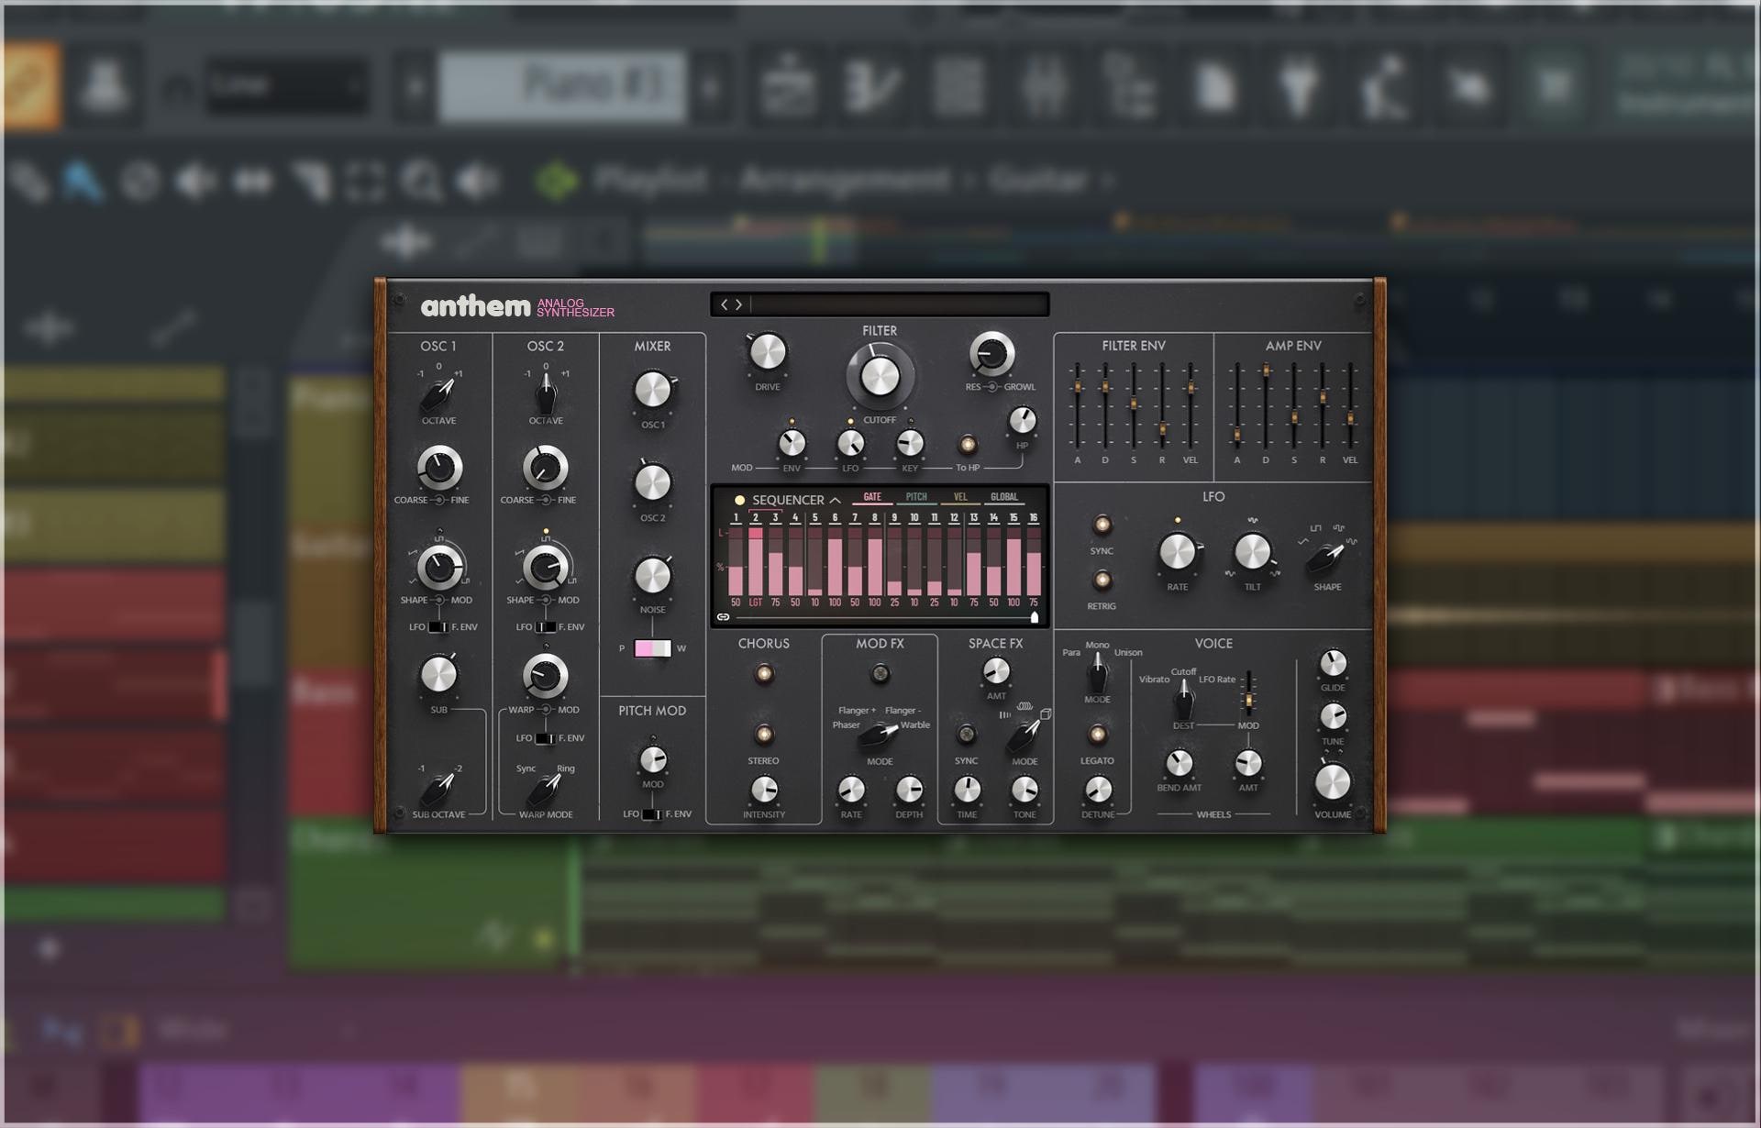Screen dimensions: 1761x1128
Task: Select sequencer step 1
Action: (736, 518)
